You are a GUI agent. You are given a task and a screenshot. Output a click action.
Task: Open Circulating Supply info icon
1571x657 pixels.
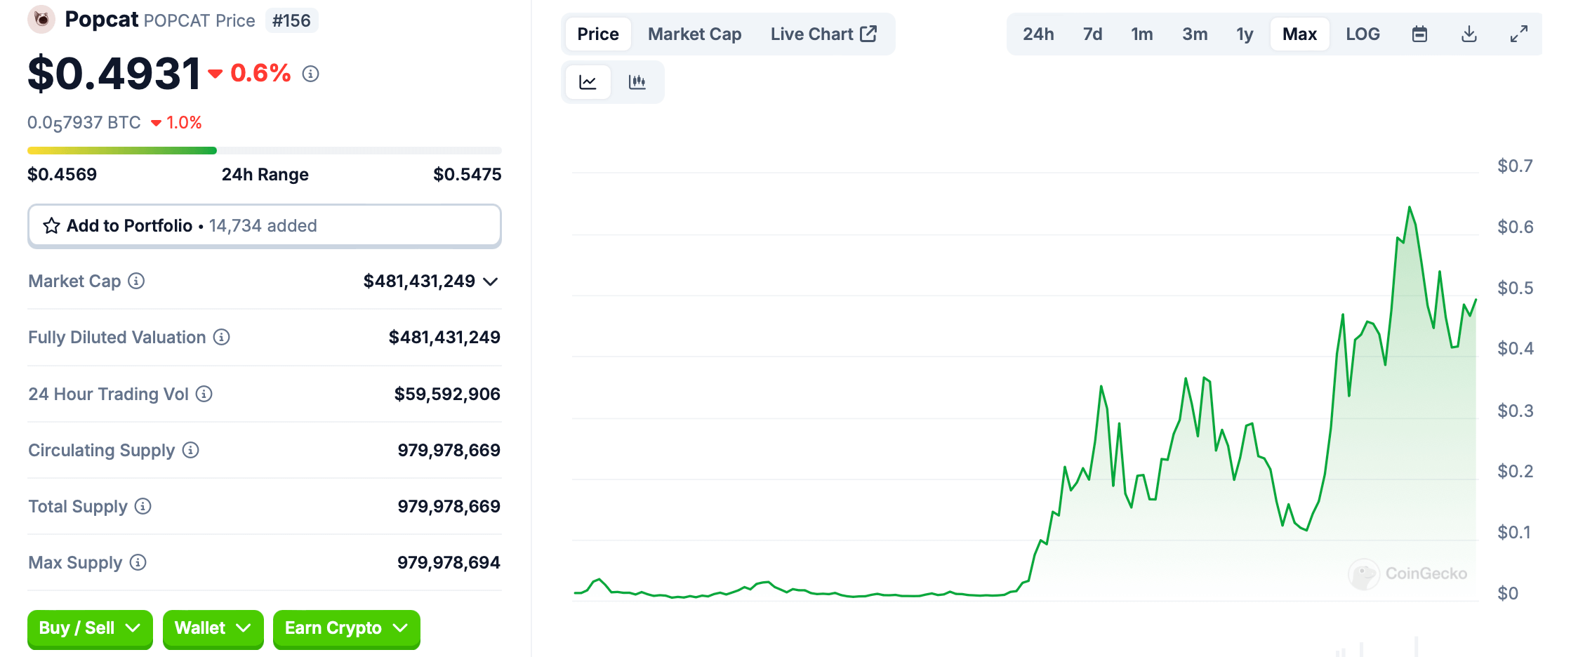tap(191, 450)
